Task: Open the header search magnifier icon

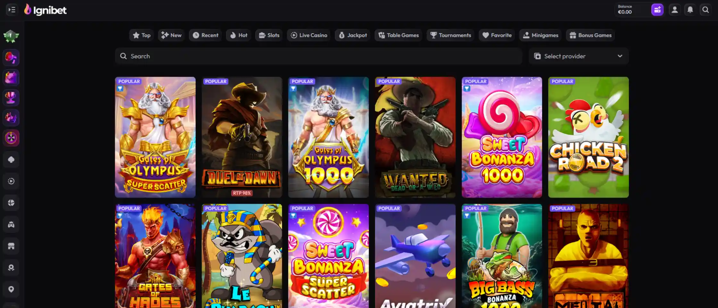Action: click(x=705, y=10)
